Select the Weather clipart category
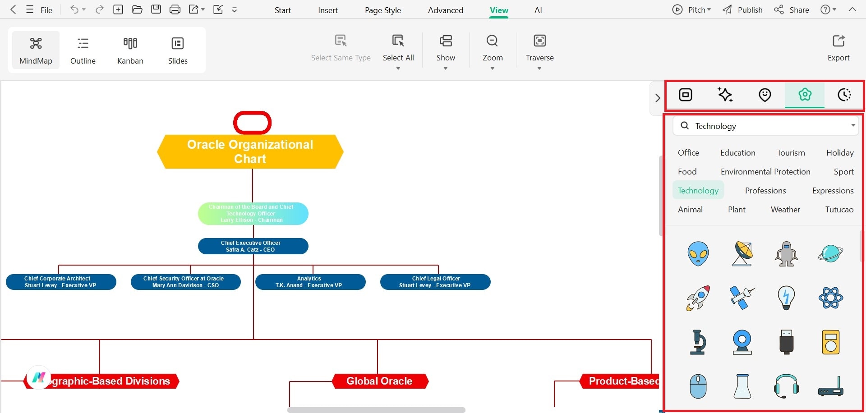The height and width of the screenshot is (413, 866). 785,210
